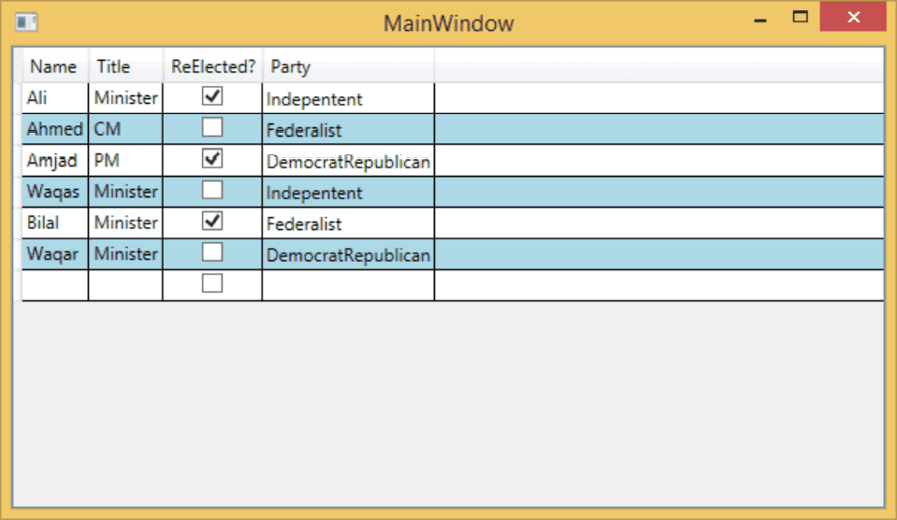
Task: Uncheck ReElected checkbox for Ali
Action: coord(212,96)
